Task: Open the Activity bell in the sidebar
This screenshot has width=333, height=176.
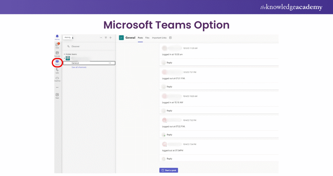Action: tap(57, 37)
